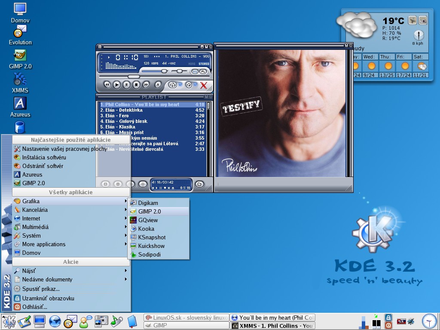Open the Azureus desktop icon

click(20, 107)
